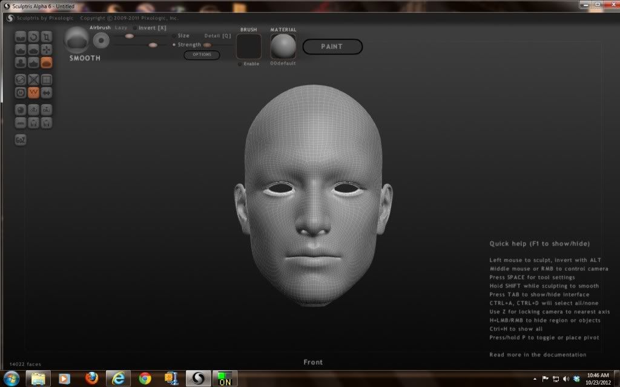The height and width of the screenshot is (387, 620).
Task: Click the Detail slider handle
Action: tap(207, 45)
